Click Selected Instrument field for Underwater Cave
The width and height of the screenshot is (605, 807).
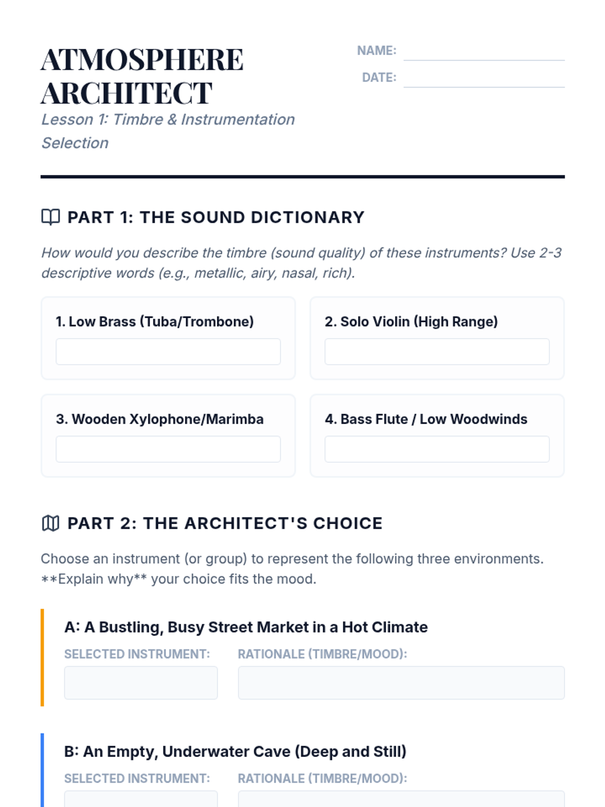[x=141, y=799]
